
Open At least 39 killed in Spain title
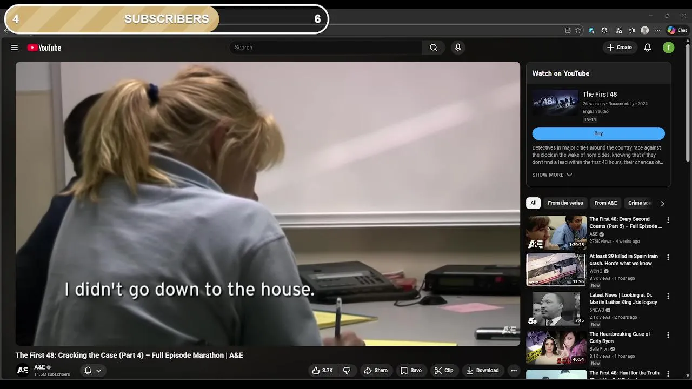pyautogui.click(x=623, y=260)
